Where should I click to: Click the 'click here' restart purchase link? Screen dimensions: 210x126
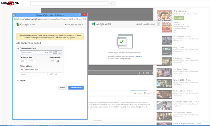pos(138,56)
